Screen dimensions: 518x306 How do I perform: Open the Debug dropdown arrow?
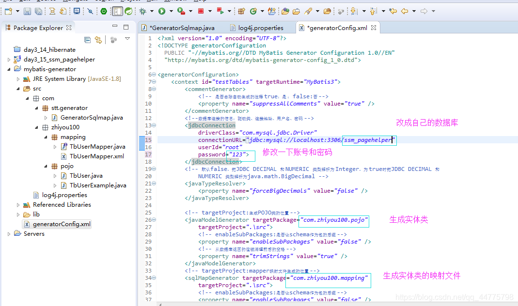point(152,11)
